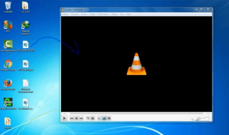Open the Audio menu
229x135 pixels.
pos(84,14)
